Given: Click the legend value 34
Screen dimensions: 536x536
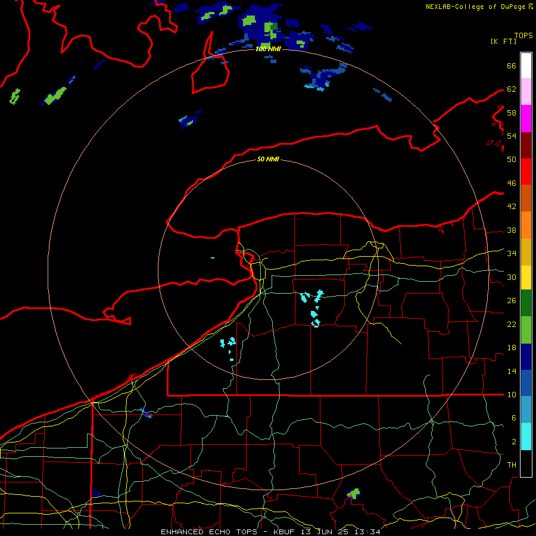Looking at the screenshot, I should pyautogui.click(x=512, y=254).
